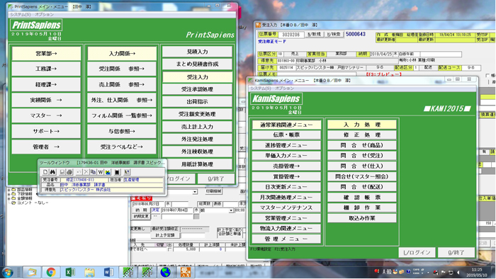Click the taskbar clock showing 11:25
This screenshot has height=279, width=496.
(477, 273)
